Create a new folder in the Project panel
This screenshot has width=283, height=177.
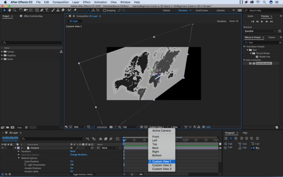click(8, 128)
